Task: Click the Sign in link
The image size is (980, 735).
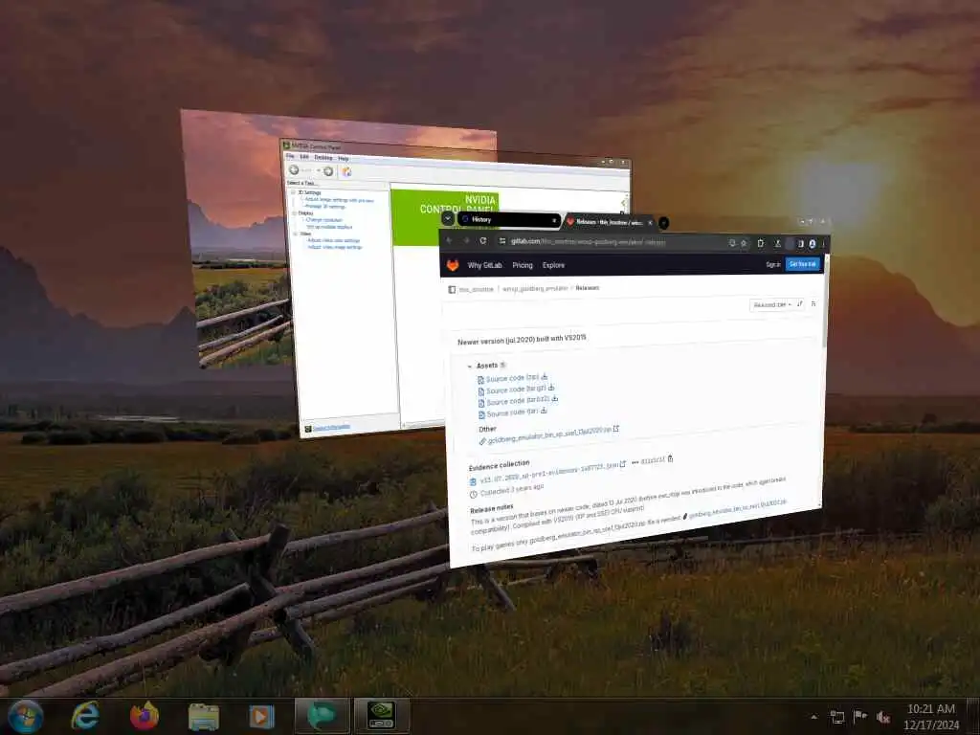Action: (x=773, y=264)
